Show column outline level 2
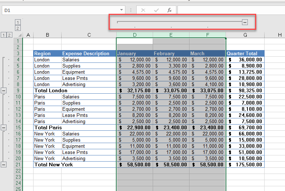This screenshot has width=285, height=191. coord(18,28)
